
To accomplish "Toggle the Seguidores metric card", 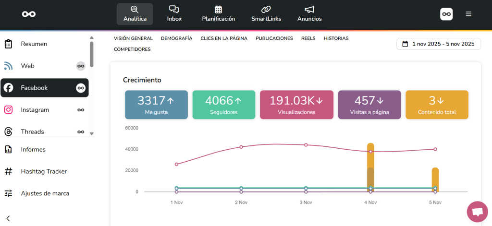I will pyautogui.click(x=223, y=105).
